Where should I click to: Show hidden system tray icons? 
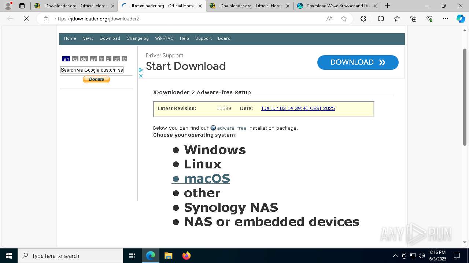pyautogui.click(x=395, y=256)
